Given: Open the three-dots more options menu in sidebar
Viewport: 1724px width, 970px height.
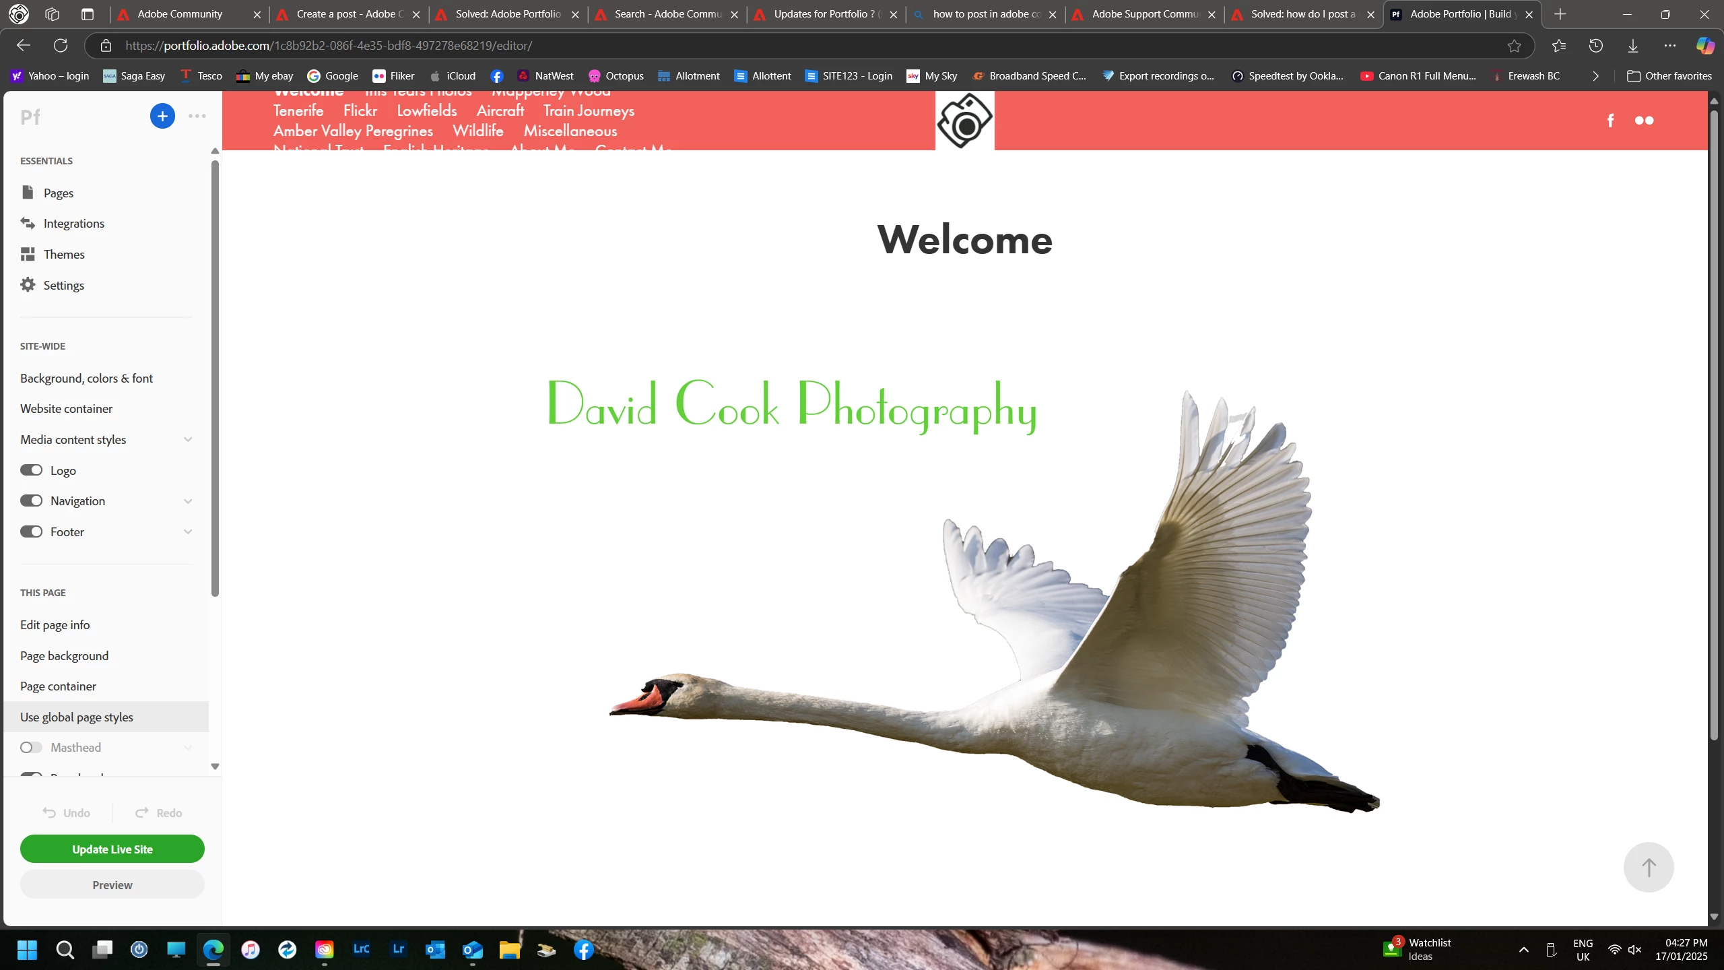Looking at the screenshot, I should [197, 116].
